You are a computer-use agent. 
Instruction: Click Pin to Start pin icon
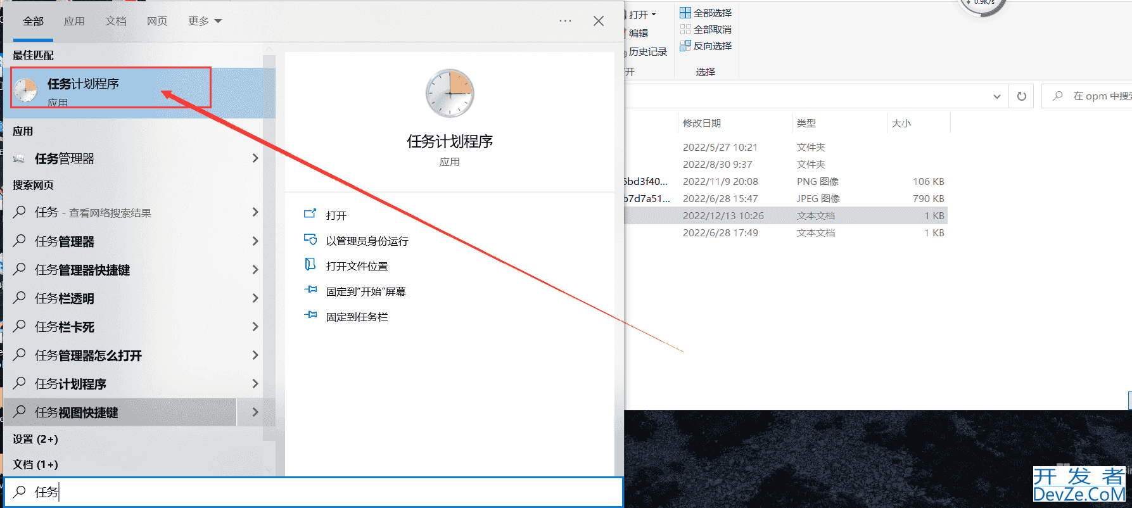click(x=310, y=290)
